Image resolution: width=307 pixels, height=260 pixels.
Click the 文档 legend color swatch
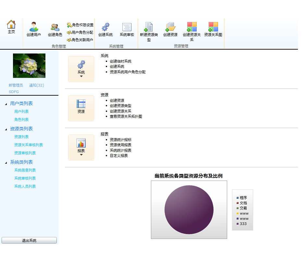[x=238, y=203]
